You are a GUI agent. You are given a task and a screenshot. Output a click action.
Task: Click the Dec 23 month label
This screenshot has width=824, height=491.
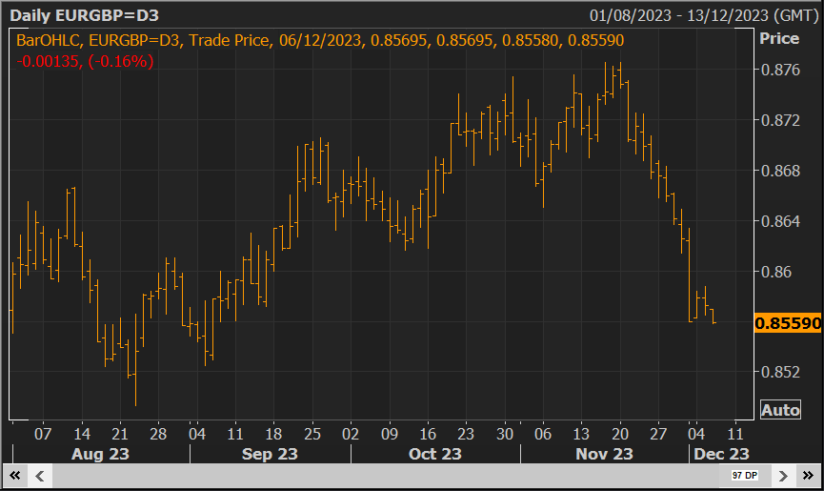click(721, 454)
